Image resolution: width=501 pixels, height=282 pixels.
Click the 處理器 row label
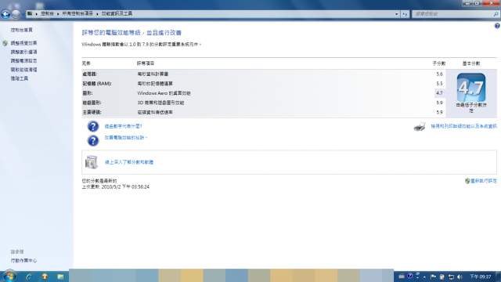click(90, 74)
